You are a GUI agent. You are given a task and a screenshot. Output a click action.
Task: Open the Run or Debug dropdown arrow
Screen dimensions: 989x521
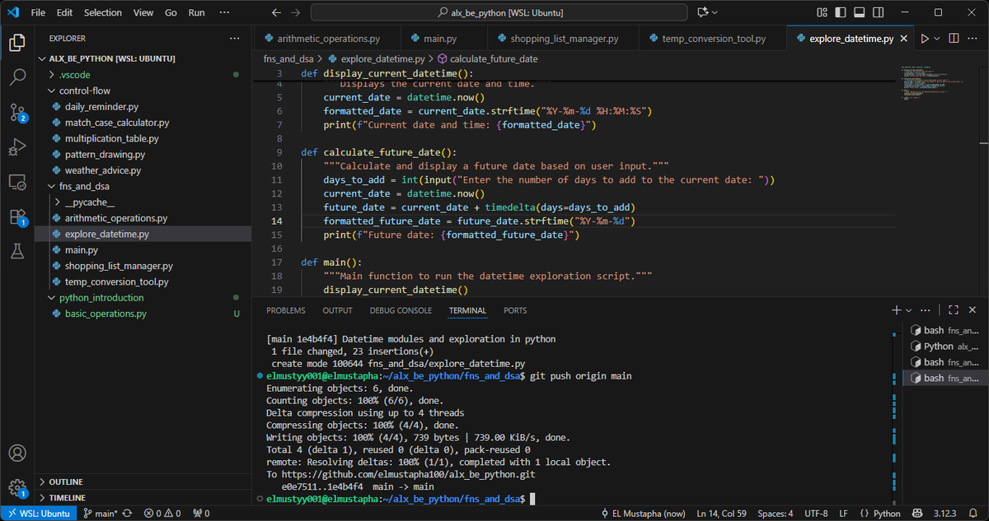click(937, 39)
